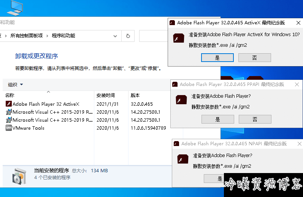The image size is (303, 197).
Task: Click the VMware Tools vm icon
Action: coord(8,128)
